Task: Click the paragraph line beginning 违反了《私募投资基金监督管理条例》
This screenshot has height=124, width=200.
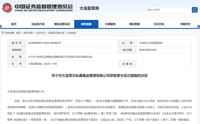Action: coord(99,113)
